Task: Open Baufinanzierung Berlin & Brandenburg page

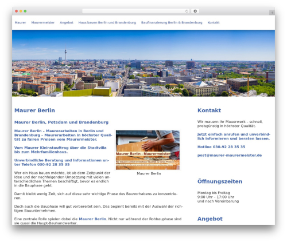Action: [x=172, y=22]
